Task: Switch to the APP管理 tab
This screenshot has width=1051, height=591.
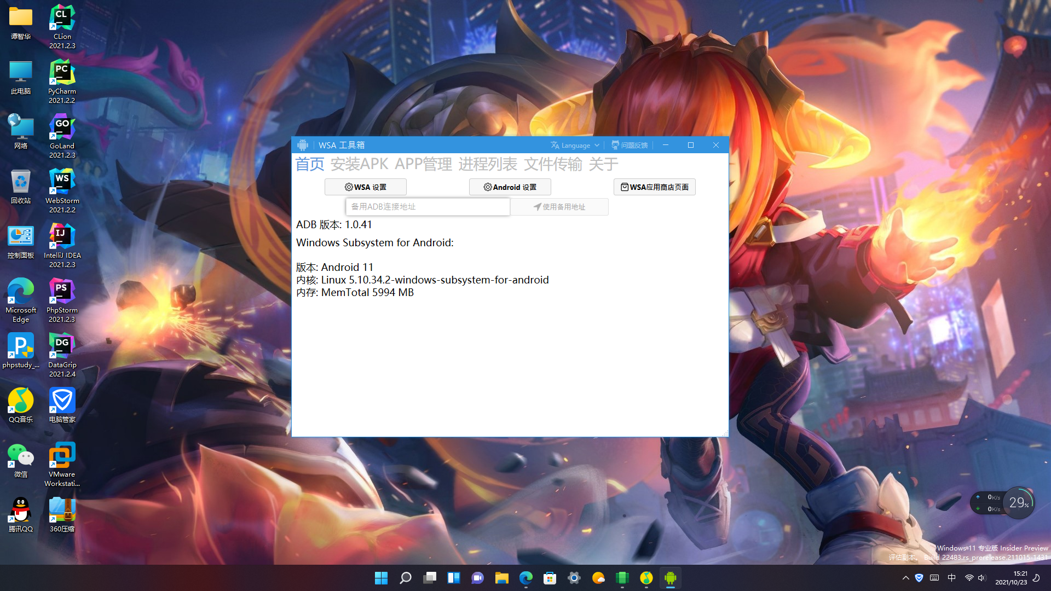Action: click(x=423, y=164)
